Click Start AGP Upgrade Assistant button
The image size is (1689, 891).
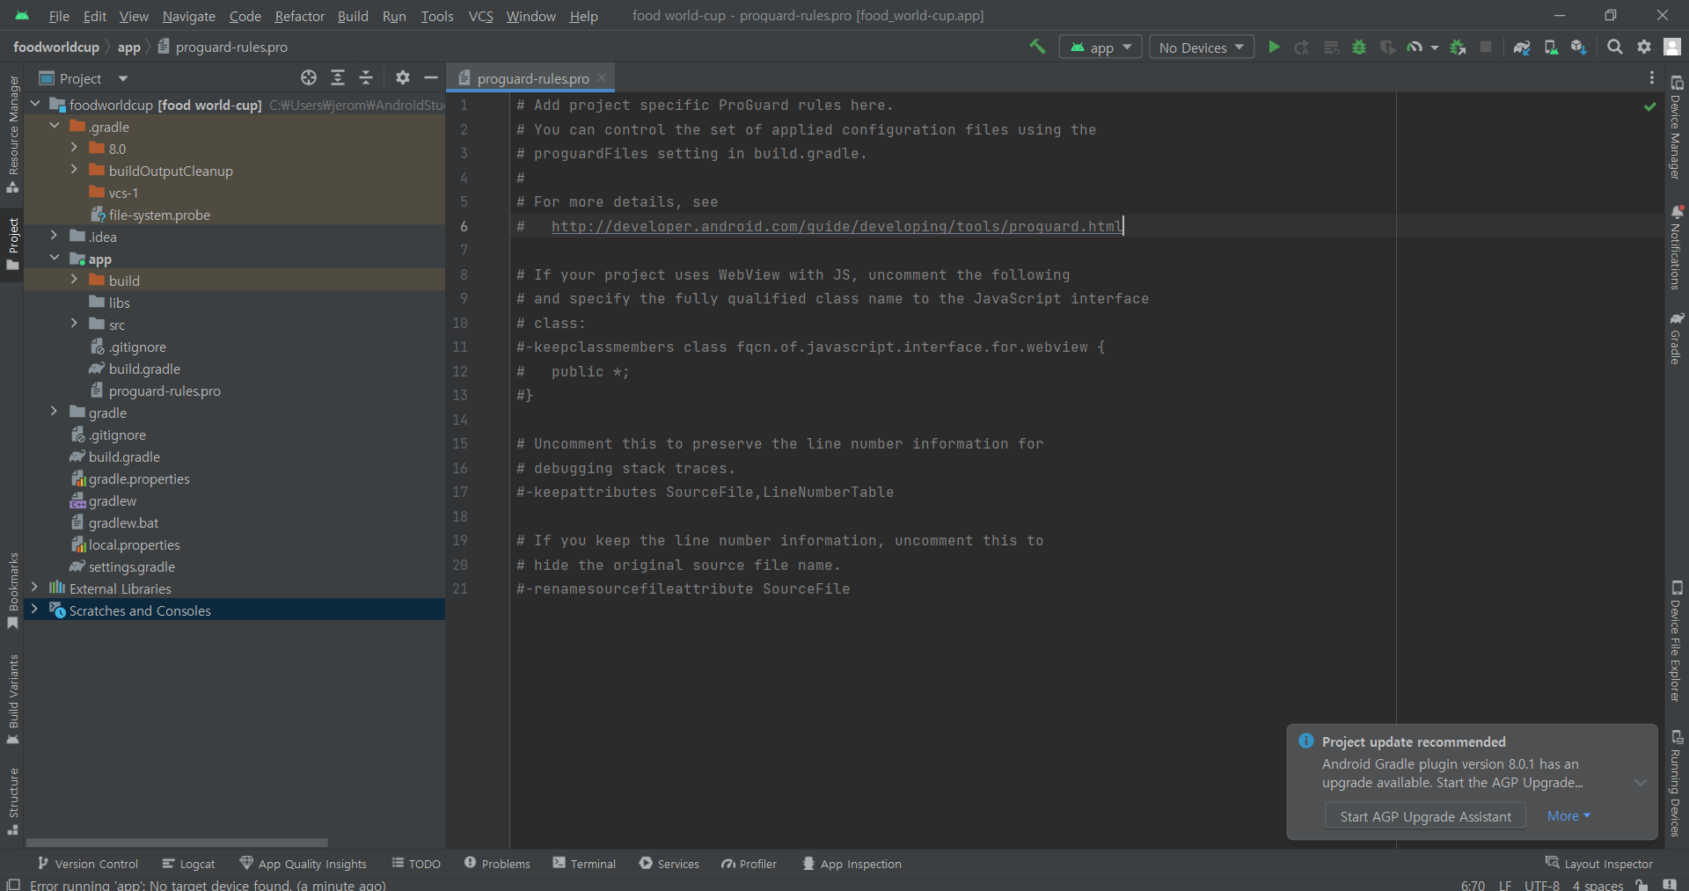[1425, 816]
